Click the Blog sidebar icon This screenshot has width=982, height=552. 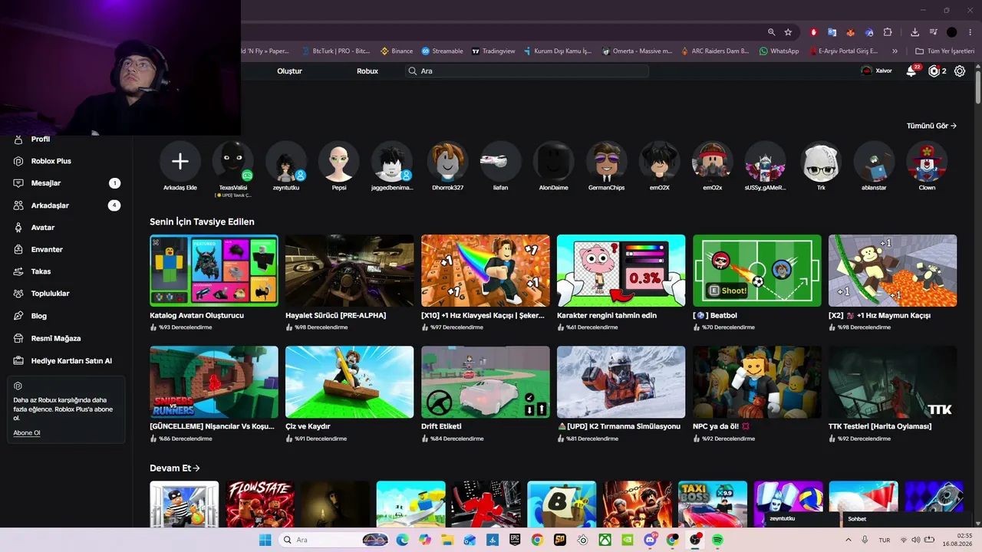18,316
